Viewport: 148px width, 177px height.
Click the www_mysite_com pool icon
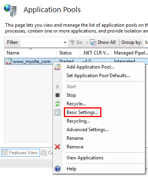point(9,61)
